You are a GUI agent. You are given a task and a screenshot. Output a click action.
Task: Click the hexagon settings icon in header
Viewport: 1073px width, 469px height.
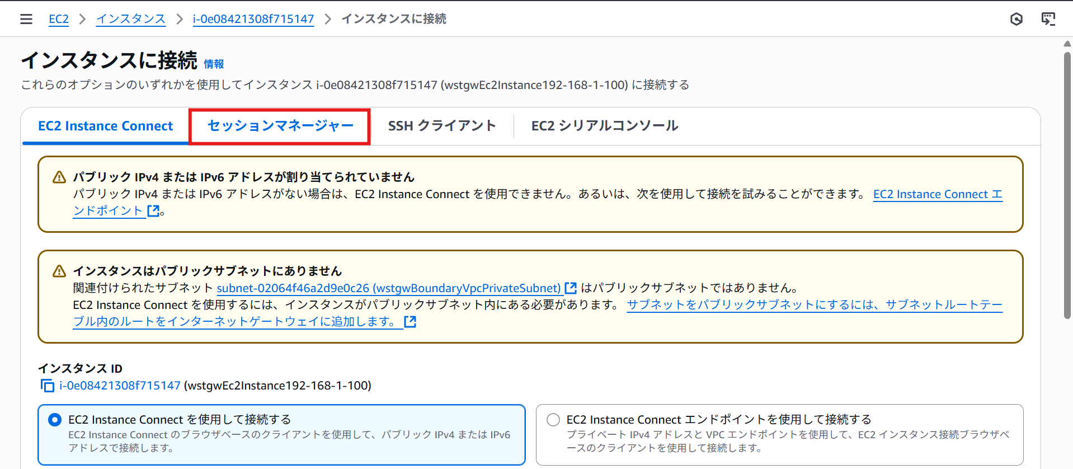click(x=1016, y=19)
